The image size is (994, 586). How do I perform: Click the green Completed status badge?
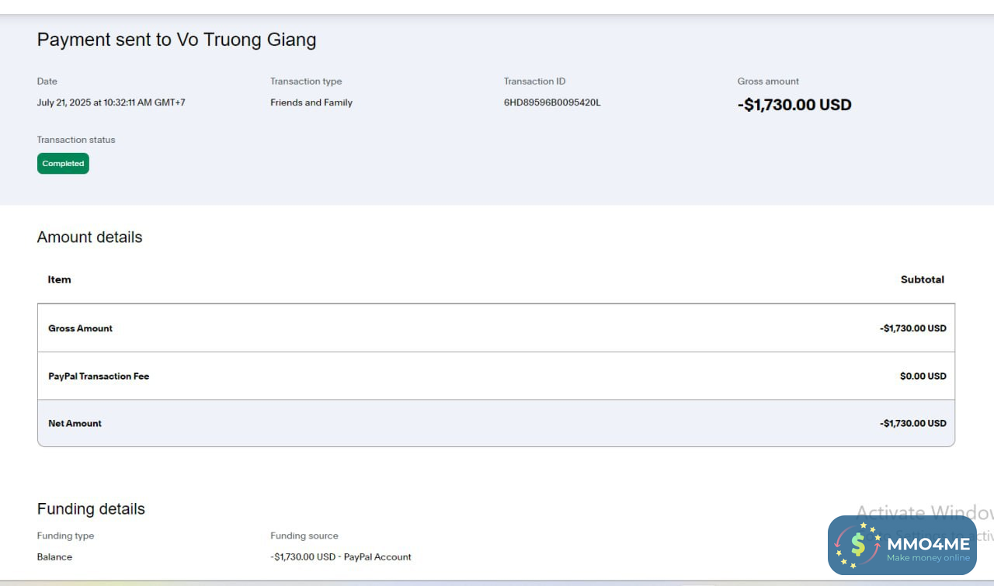pyautogui.click(x=63, y=164)
